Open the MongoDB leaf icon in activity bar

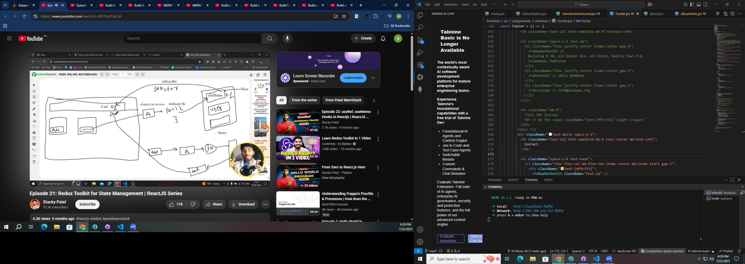pos(420,89)
